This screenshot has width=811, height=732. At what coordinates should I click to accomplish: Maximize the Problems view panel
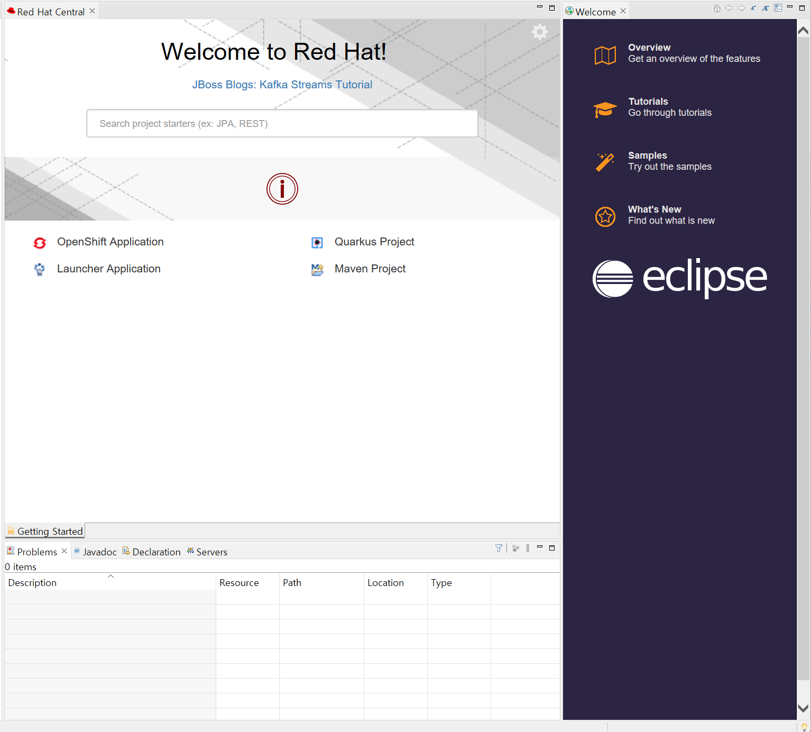click(x=552, y=548)
